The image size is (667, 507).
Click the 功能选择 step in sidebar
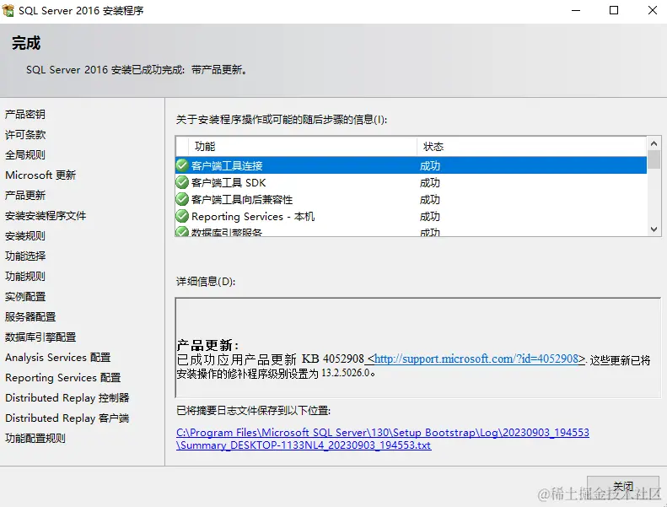point(25,256)
